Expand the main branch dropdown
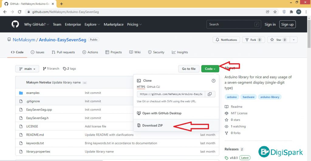 tap(27, 69)
